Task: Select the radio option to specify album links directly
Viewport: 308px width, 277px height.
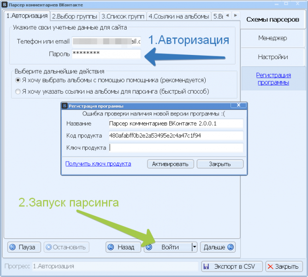Action: click(18, 92)
